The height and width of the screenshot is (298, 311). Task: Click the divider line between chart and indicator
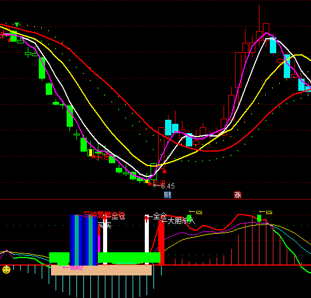155,199
